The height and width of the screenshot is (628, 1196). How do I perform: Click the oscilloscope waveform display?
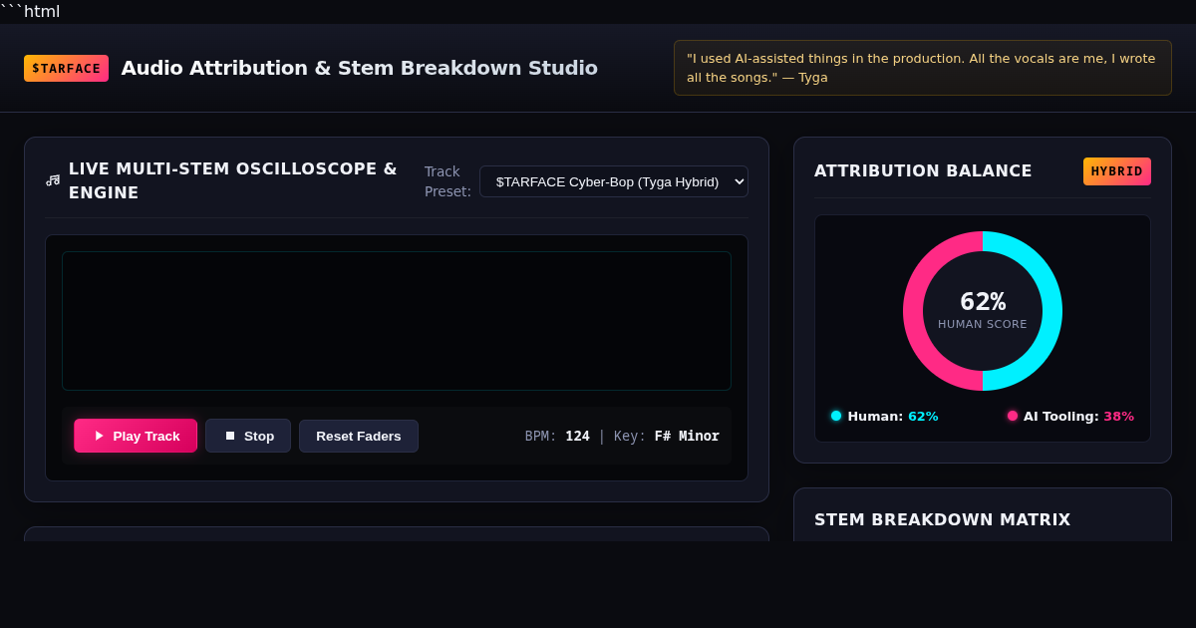click(397, 321)
